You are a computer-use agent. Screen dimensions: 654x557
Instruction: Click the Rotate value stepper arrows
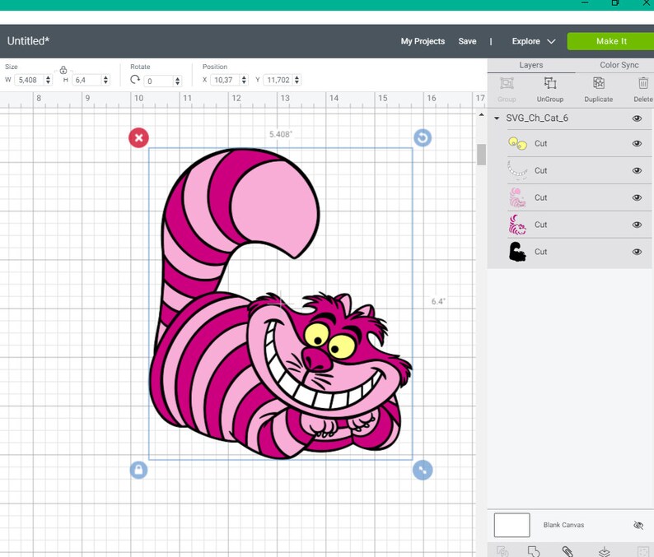pyautogui.click(x=178, y=81)
